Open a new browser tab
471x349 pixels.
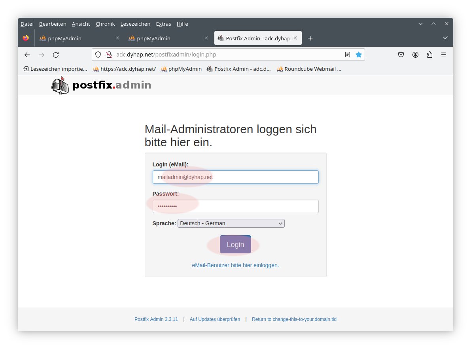point(310,38)
